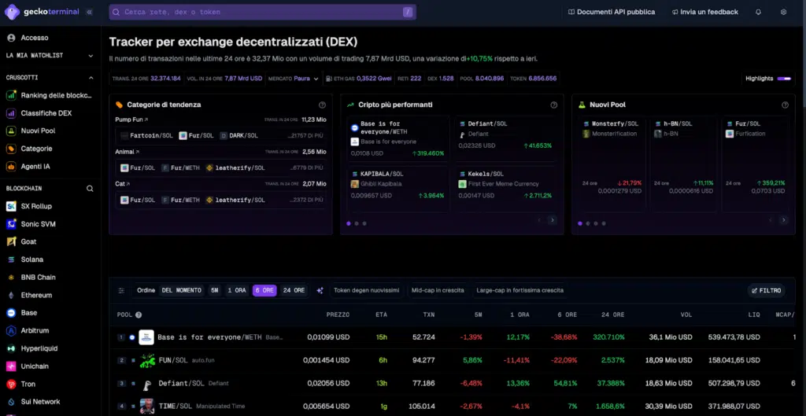Go to next Cripto più performanti page
Image resolution: width=806 pixels, height=416 pixels.
552,220
